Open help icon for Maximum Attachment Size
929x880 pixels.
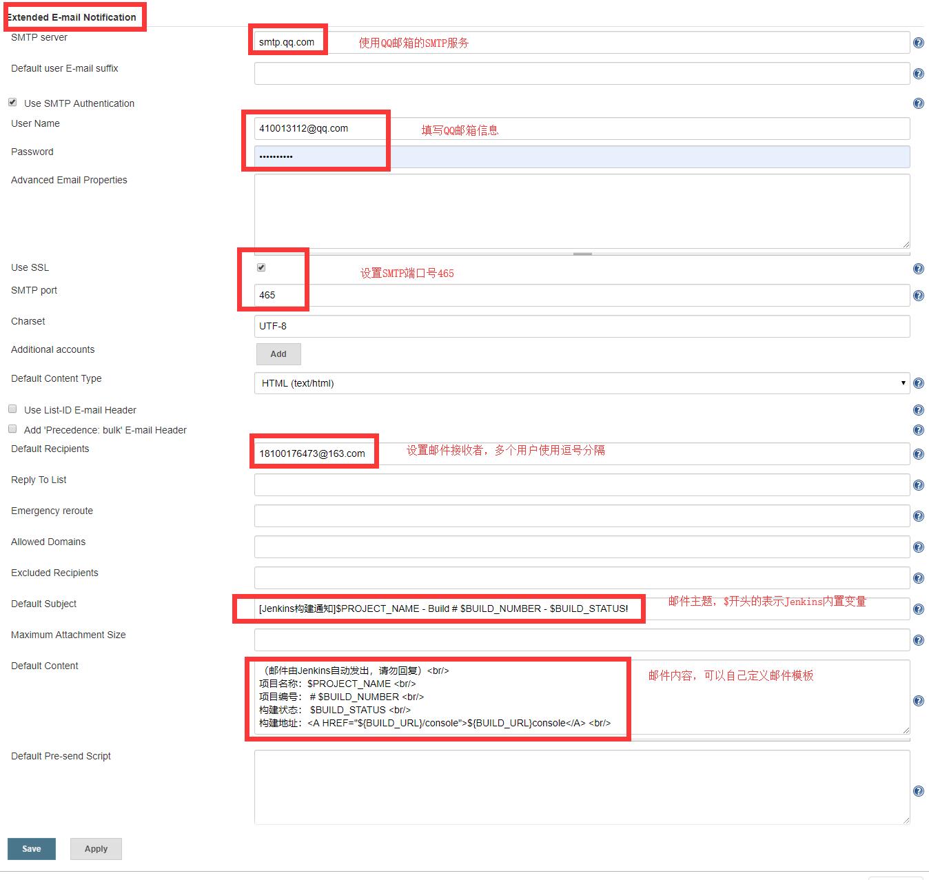[918, 640]
